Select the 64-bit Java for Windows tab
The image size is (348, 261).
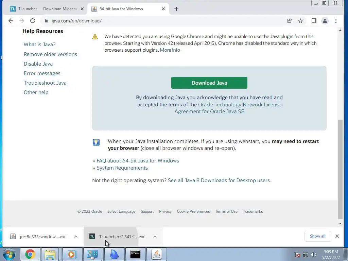128,9
